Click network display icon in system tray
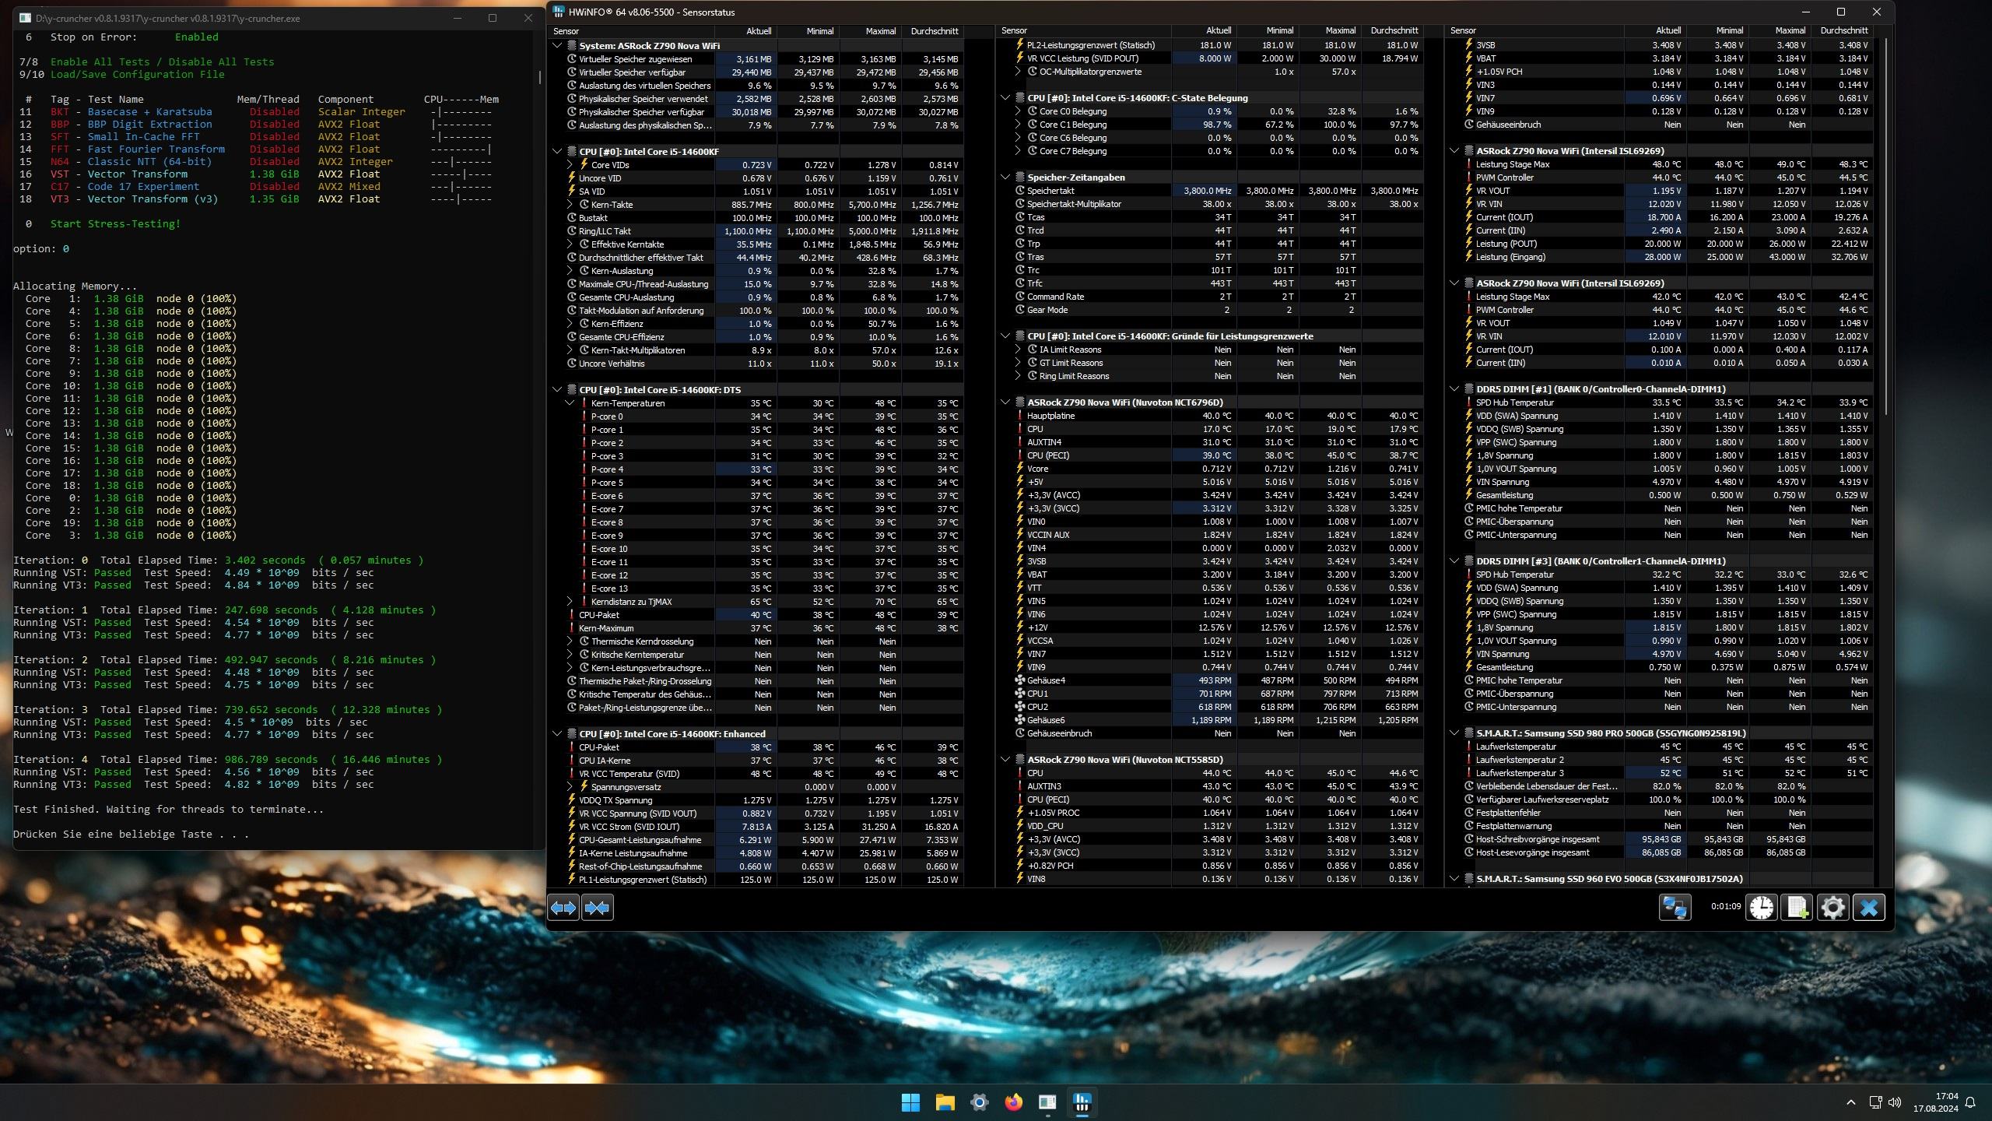1992x1121 pixels. [x=1875, y=1102]
